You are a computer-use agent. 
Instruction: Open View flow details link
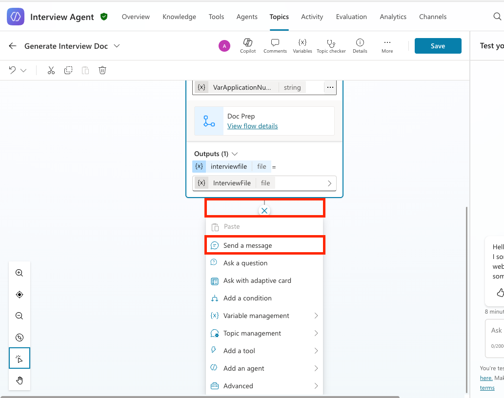[252, 126]
